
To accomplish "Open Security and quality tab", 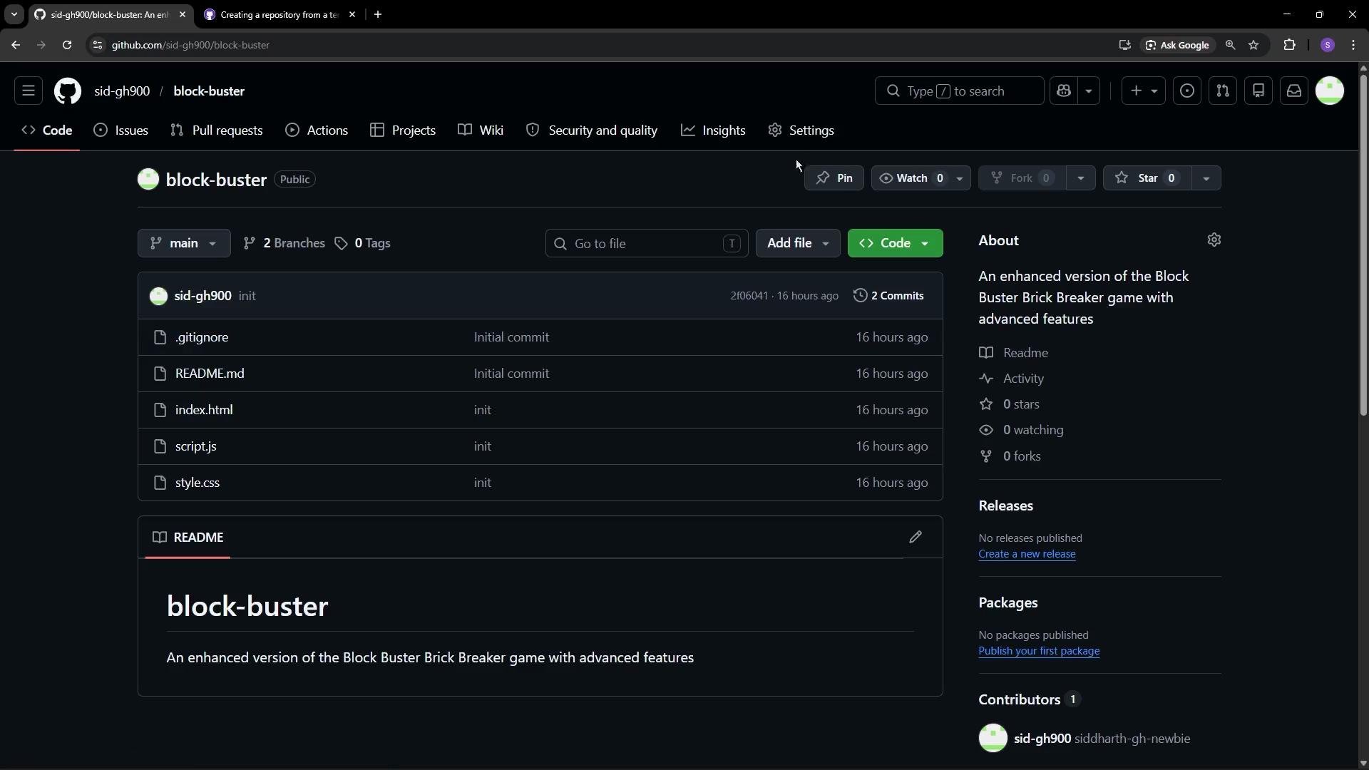I will [592, 130].
